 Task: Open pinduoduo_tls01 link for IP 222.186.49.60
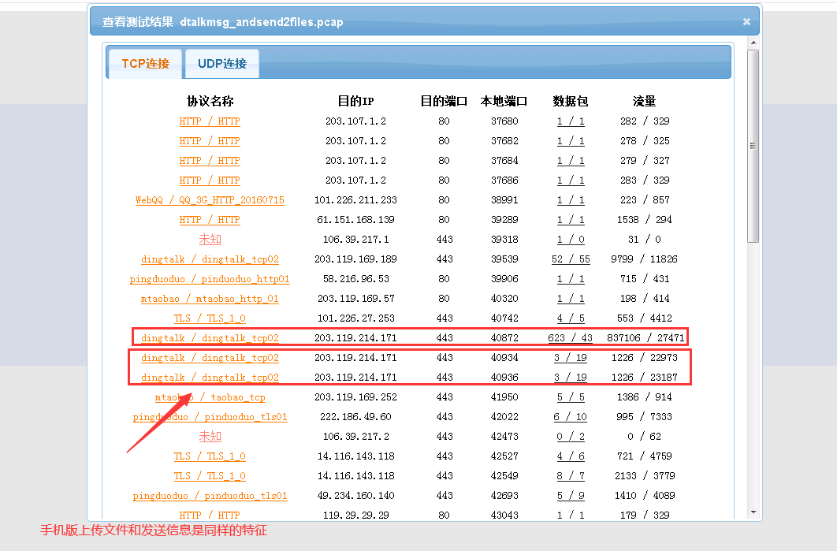tap(210, 417)
